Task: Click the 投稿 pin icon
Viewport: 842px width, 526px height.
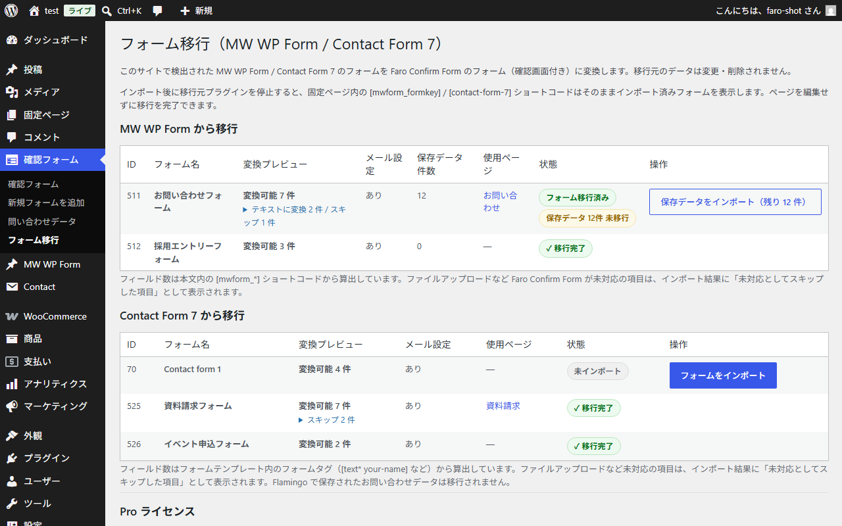Action: (12, 70)
